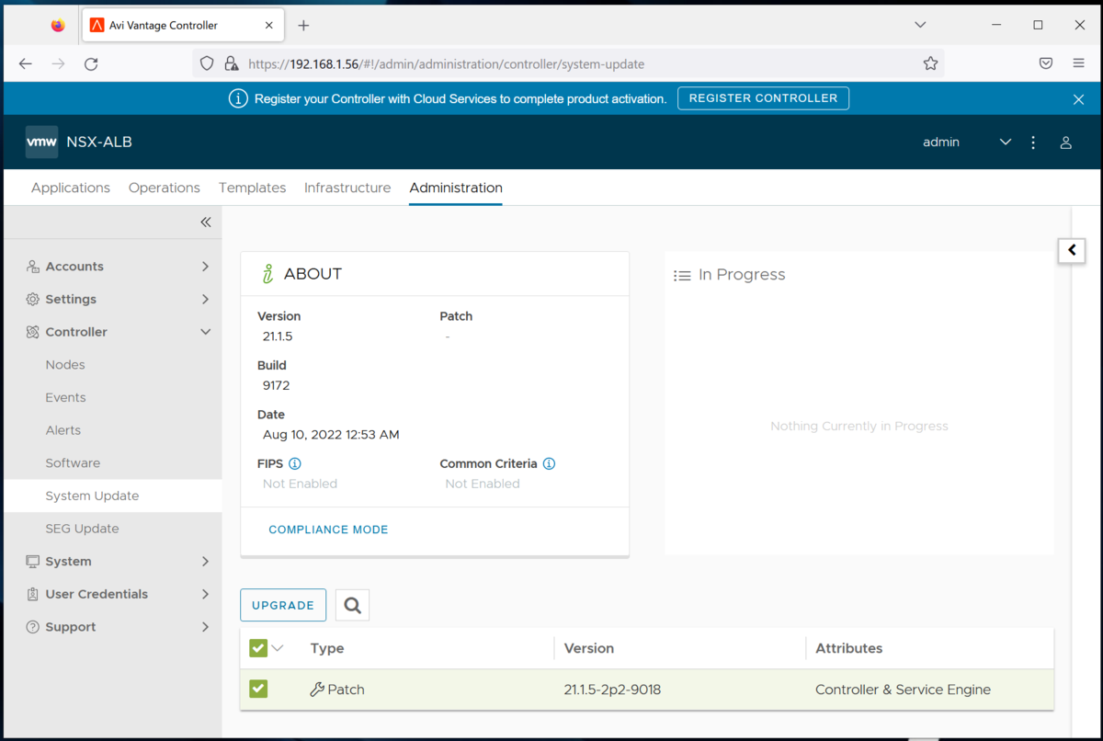Go back in browser history
1103x741 pixels.
click(26, 63)
